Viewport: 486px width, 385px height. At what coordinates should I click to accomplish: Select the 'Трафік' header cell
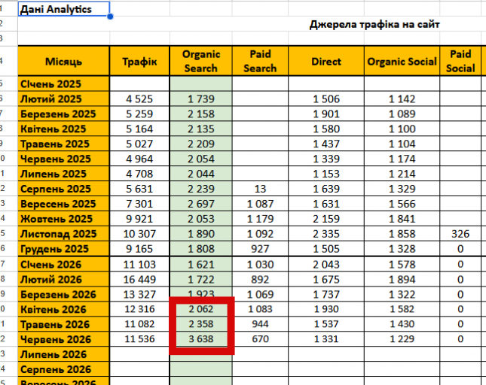point(139,61)
